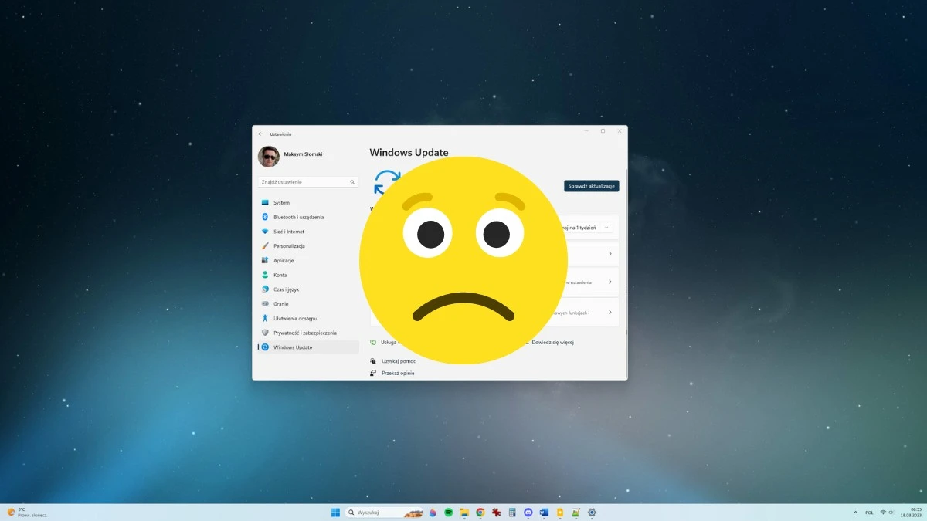
Task: Click the "Przekaż opinię" feedback icon
Action: (373, 373)
